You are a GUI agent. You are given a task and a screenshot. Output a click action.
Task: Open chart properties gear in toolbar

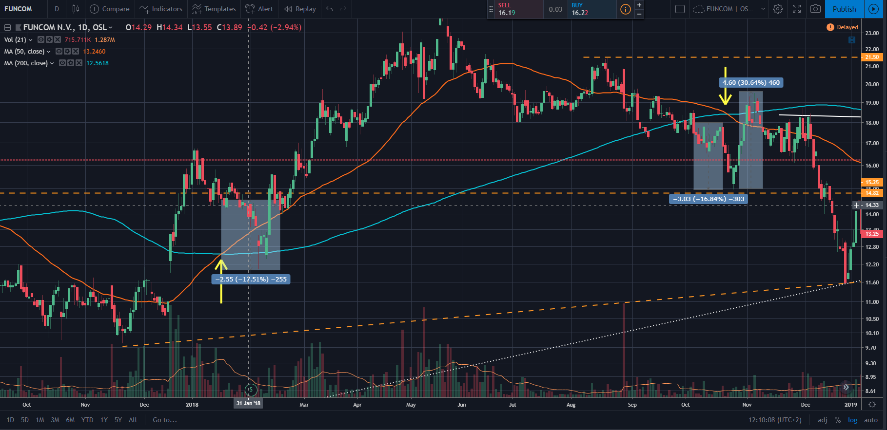(778, 9)
